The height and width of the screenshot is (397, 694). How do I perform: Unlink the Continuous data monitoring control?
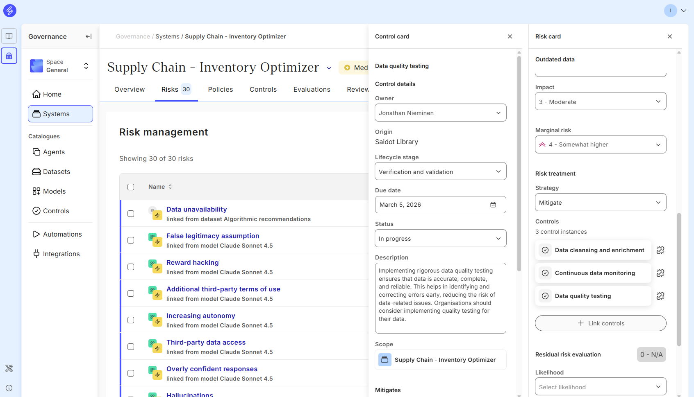pos(660,273)
